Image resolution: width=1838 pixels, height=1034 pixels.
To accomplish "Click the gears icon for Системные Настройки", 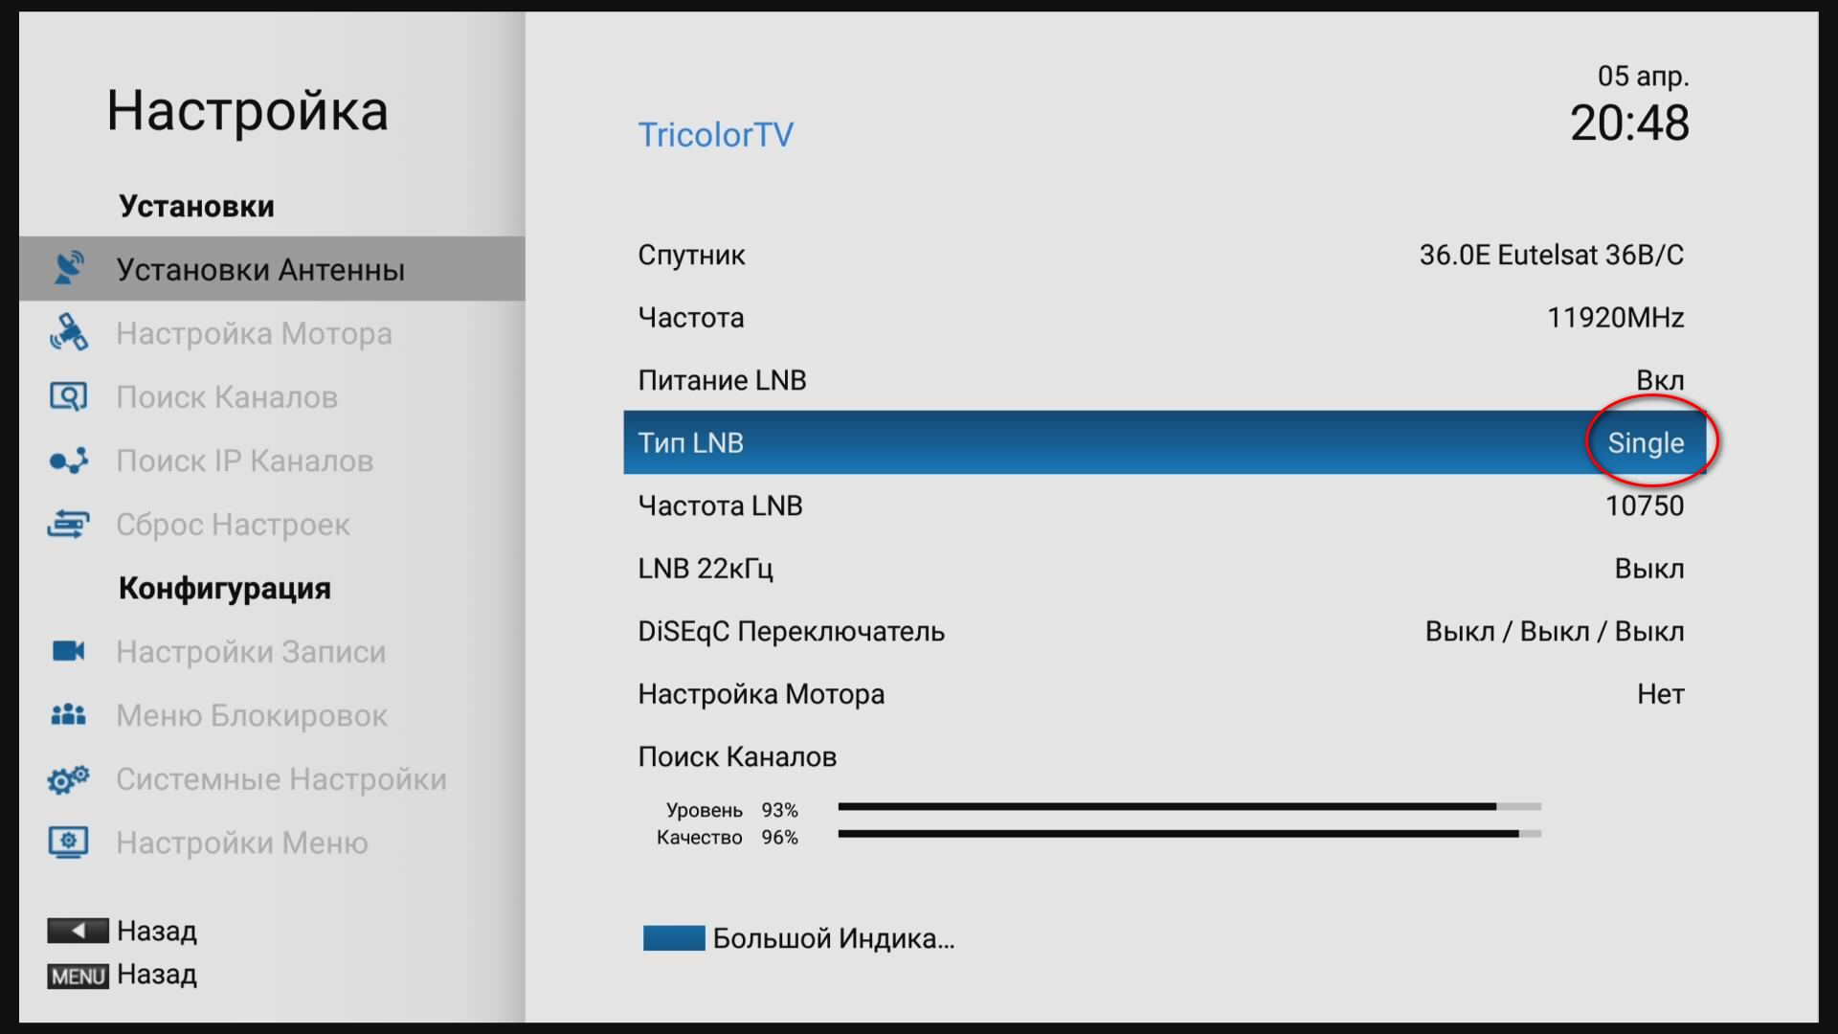I will coord(68,779).
